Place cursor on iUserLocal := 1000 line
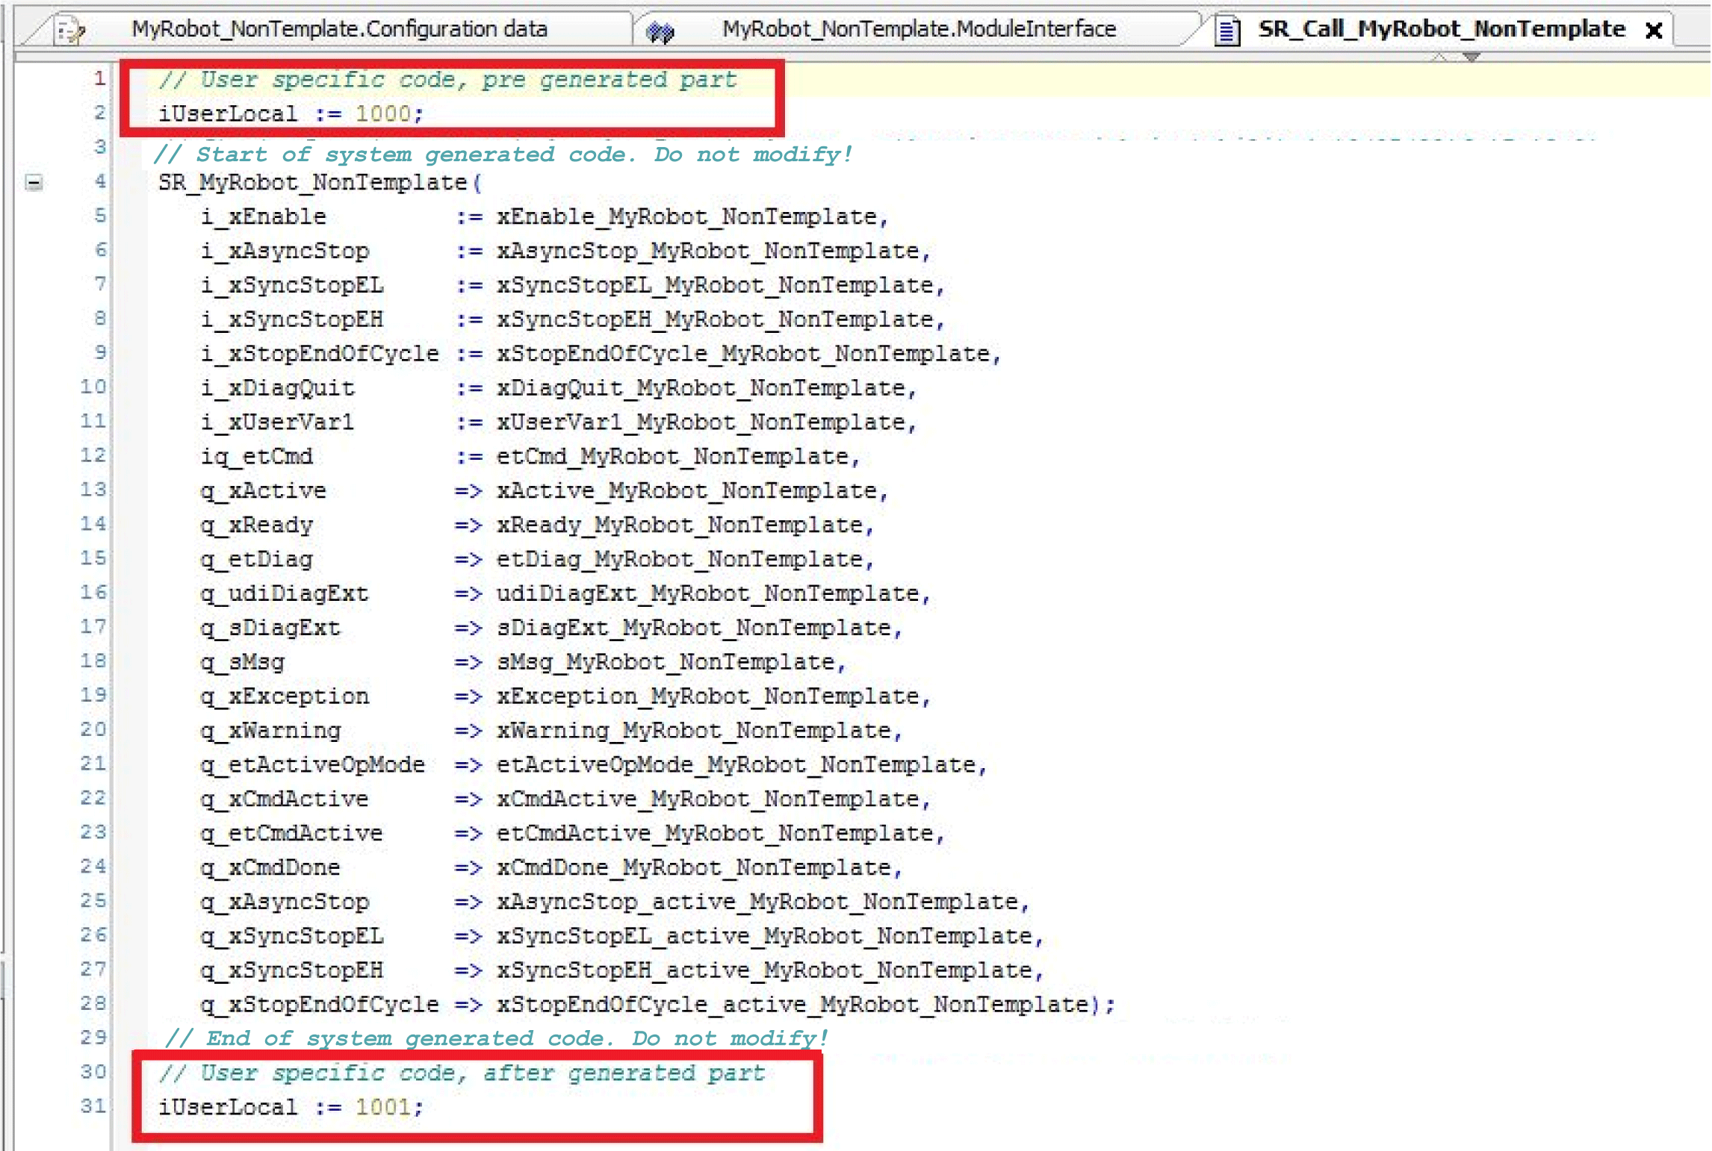Screen dimensions: 1712x1151 tap(291, 114)
